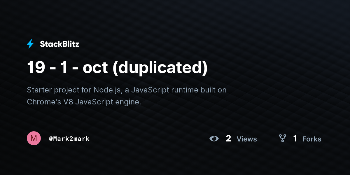The image size is (350, 175).
Task: Click the number 19 in the title
Action: point(36,68)
